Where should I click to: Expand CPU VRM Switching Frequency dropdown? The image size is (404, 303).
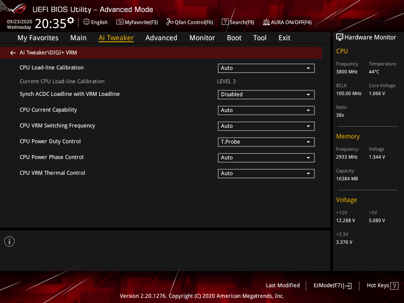pos(266,126)
